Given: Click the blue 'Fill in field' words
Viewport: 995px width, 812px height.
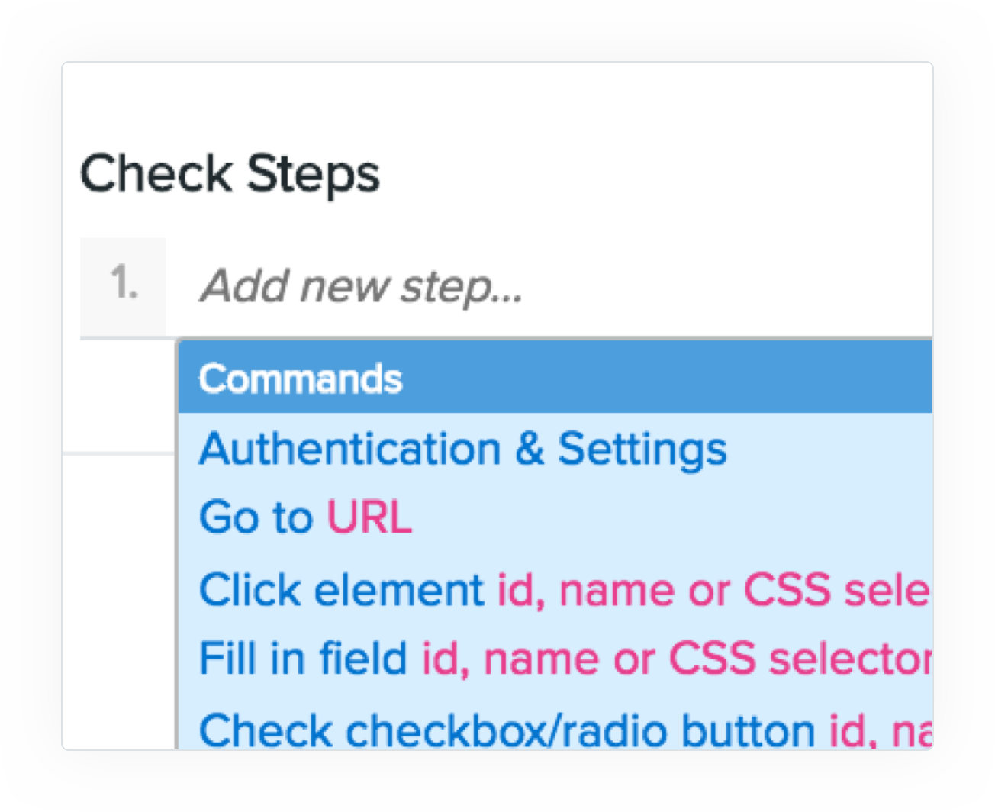Looking at the screenshot, I should click(x=303, y=658).
